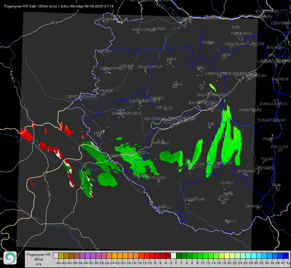The width and height of the screenshot is (291, 268).
Task: Click the MOR city label
Action: click(226, 55)
